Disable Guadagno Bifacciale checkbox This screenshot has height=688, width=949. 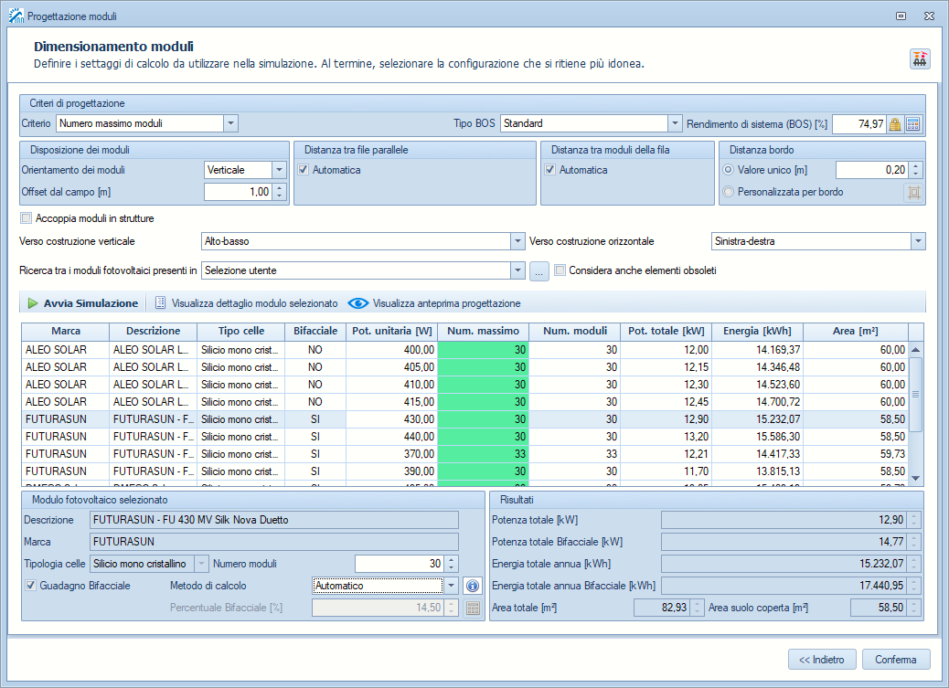tap(32, 586)
